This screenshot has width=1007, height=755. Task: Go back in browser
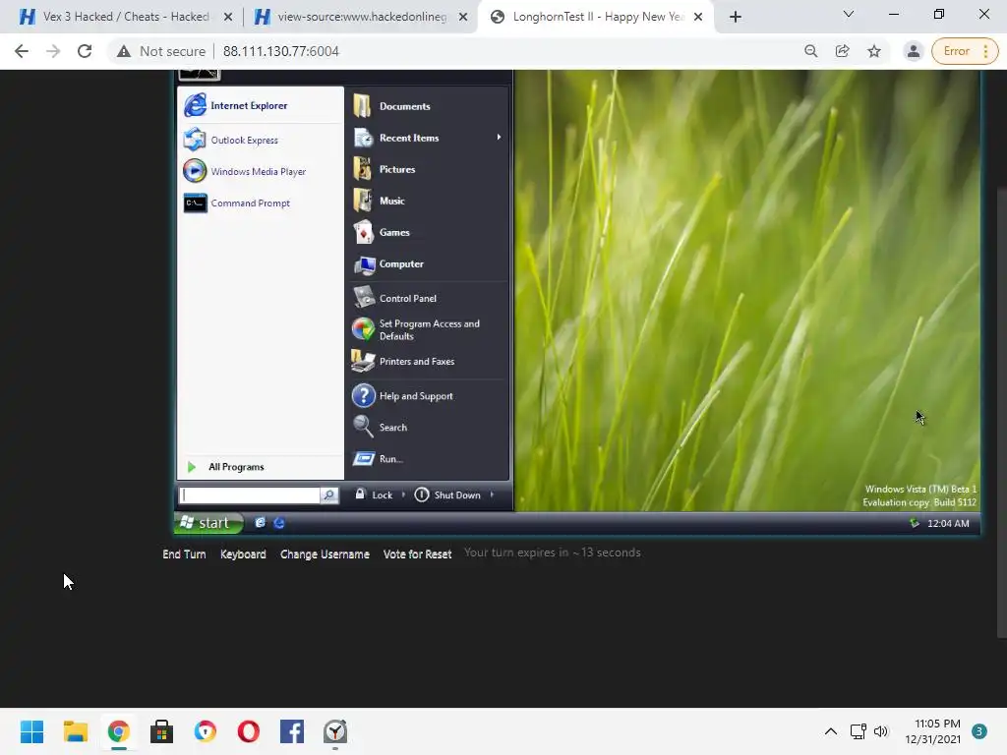pos(22,51)
